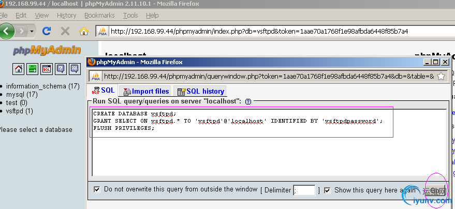Viewport: 455px width, 209px height.
Task: Switch to the Import files tab
Action: click(x=146, y=92)
